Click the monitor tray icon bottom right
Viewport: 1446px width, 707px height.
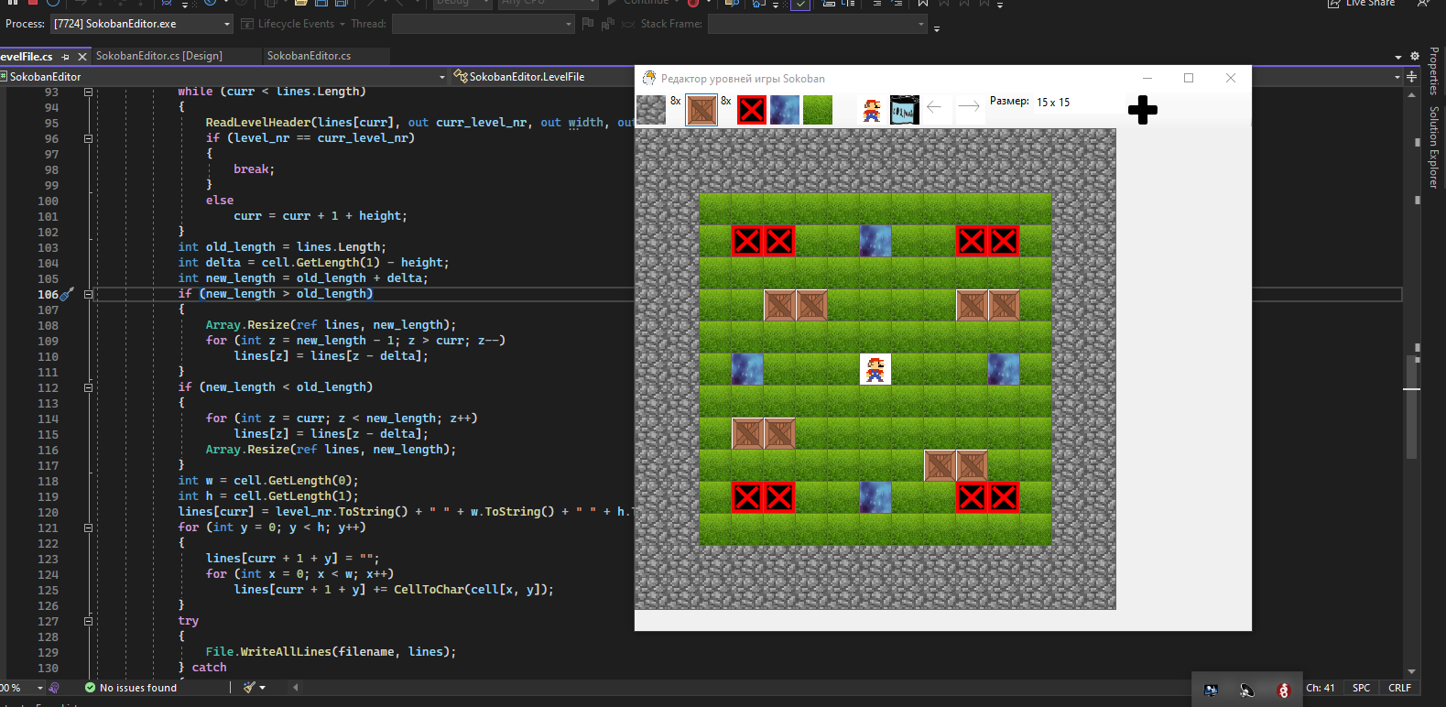(1212, 691)
